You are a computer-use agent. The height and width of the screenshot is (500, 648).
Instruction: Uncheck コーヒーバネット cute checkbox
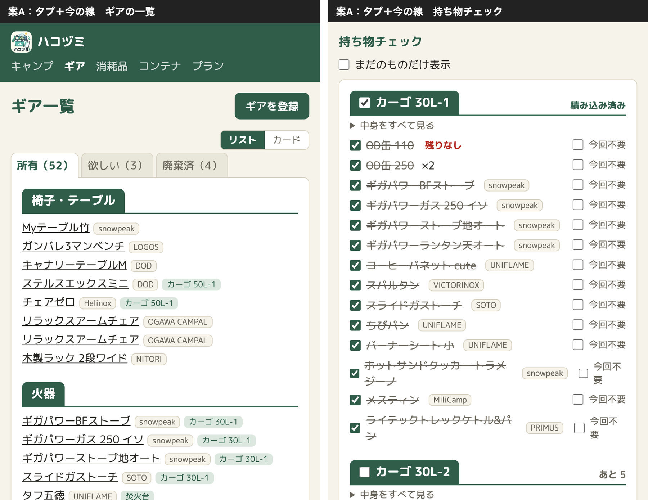pos(355,265)
